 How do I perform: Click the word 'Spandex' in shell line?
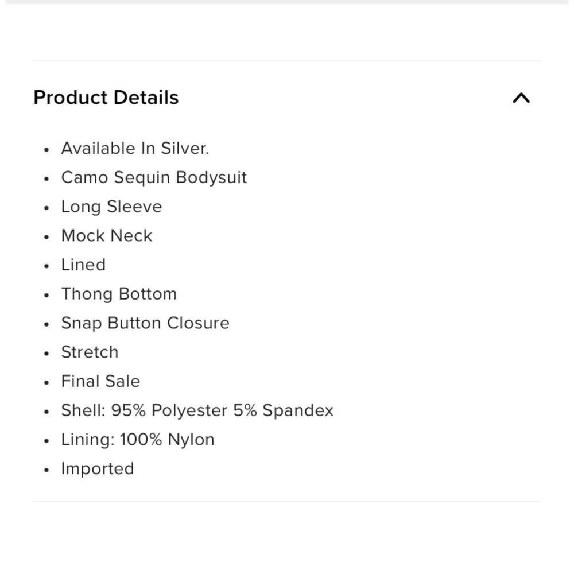coord(298,410)
